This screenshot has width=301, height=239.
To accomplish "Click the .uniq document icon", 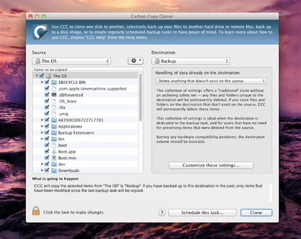I will coord(54,114).
